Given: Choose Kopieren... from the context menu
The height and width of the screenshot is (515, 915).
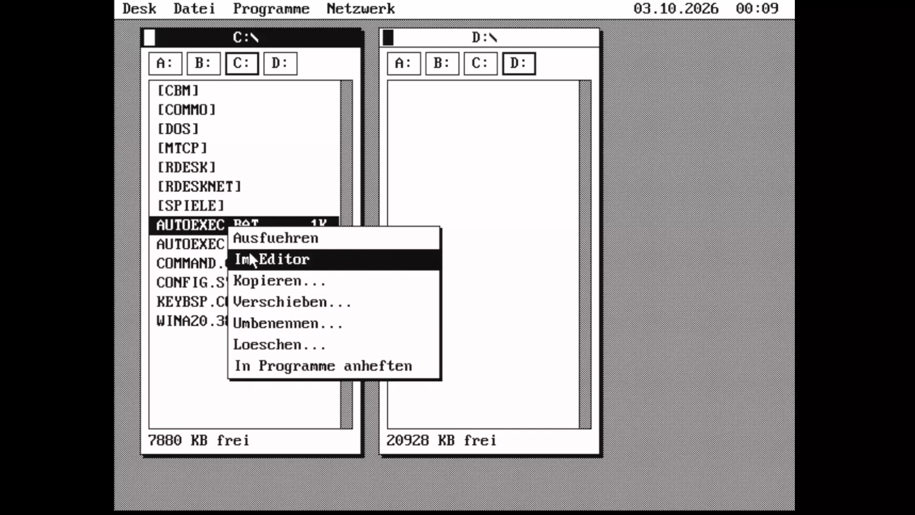Looking at the screenshot, I should pos(334,281).
